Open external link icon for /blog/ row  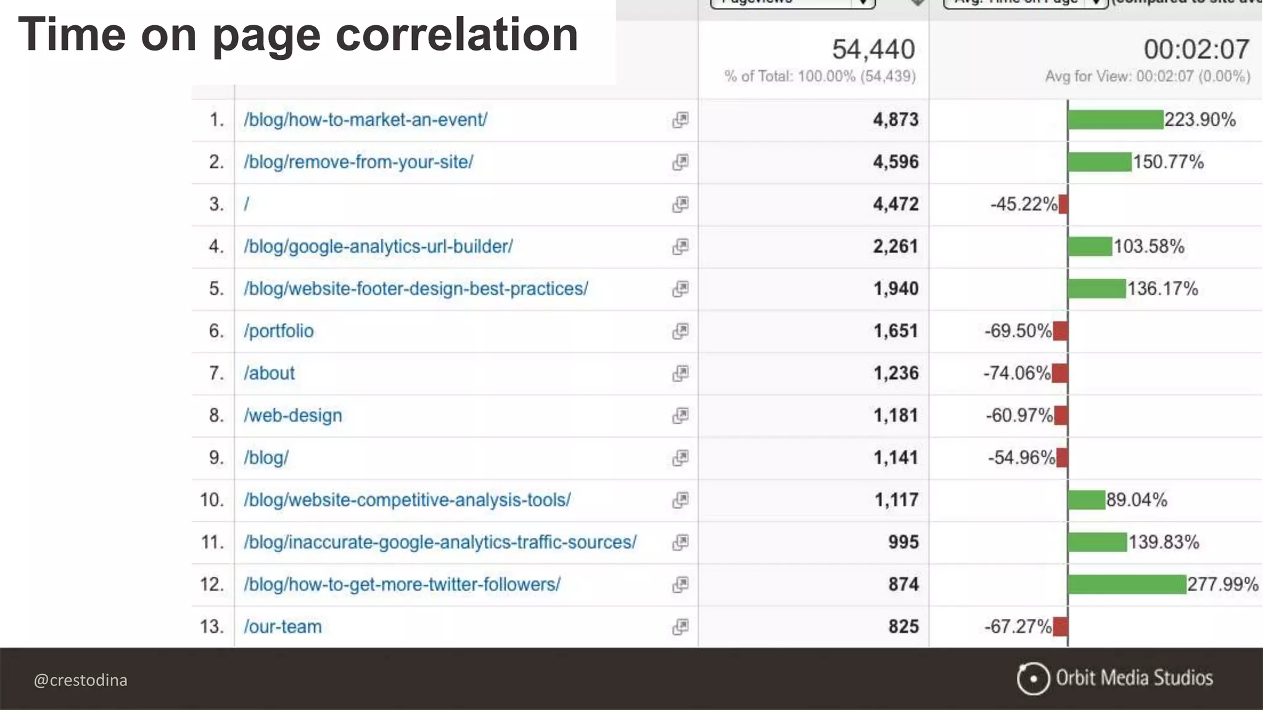click(680, 458)
